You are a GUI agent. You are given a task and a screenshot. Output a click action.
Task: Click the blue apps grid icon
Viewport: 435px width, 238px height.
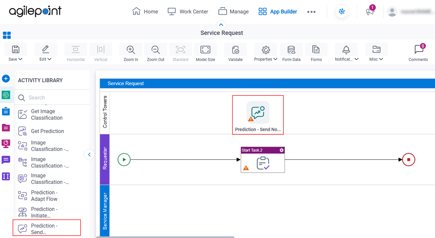pyautogui.click(x=7, y=35)
